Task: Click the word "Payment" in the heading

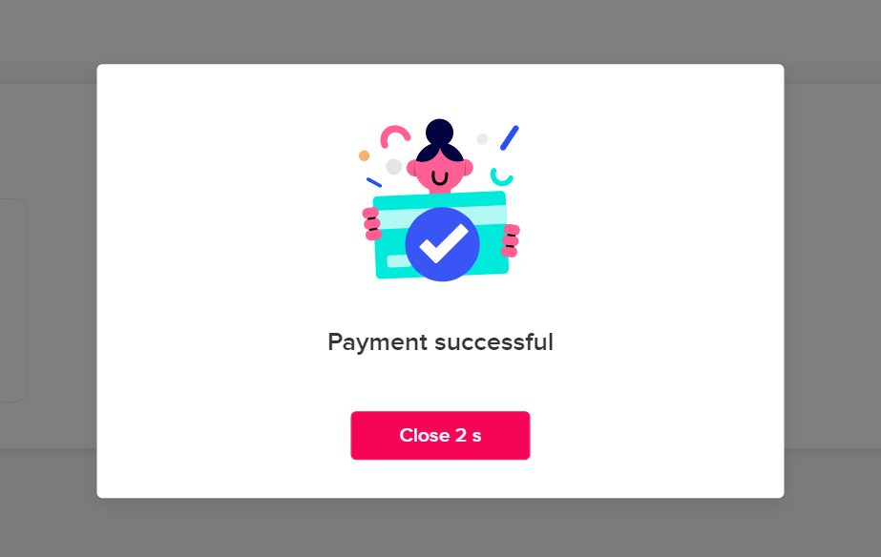Action: pos(378,342)
